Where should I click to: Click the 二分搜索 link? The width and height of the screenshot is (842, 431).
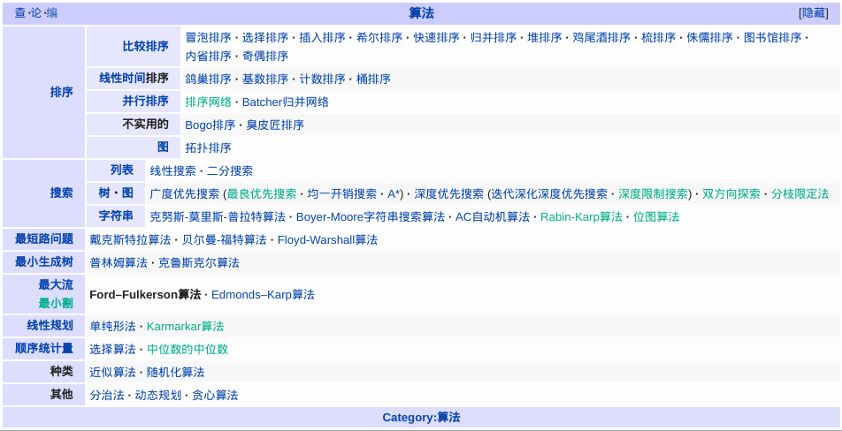tap(230, 170)
